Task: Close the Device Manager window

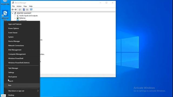Action: 113,3
